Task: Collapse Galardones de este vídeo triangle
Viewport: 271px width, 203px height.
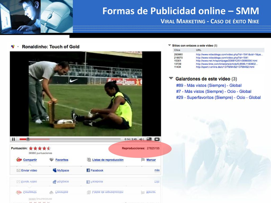Action: click(171, 78)
